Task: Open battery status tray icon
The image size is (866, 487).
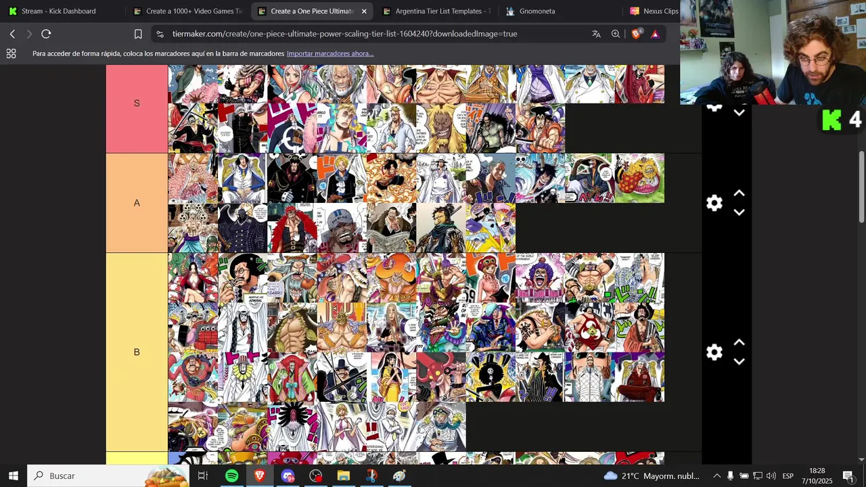Action: coord(744,476)
